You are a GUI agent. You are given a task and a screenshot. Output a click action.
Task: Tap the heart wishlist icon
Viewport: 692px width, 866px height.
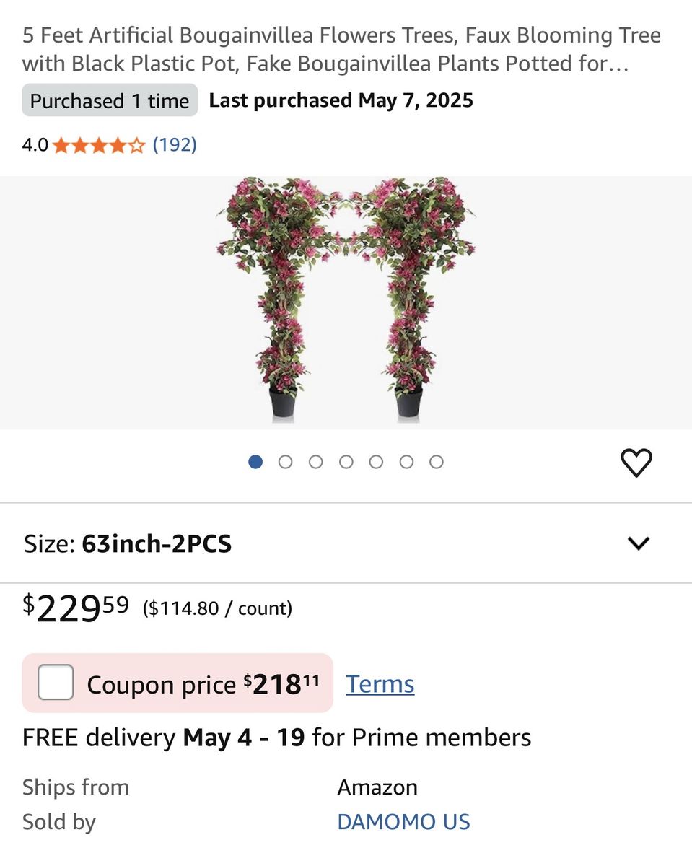pyautogui.click(x=636, y=463)
